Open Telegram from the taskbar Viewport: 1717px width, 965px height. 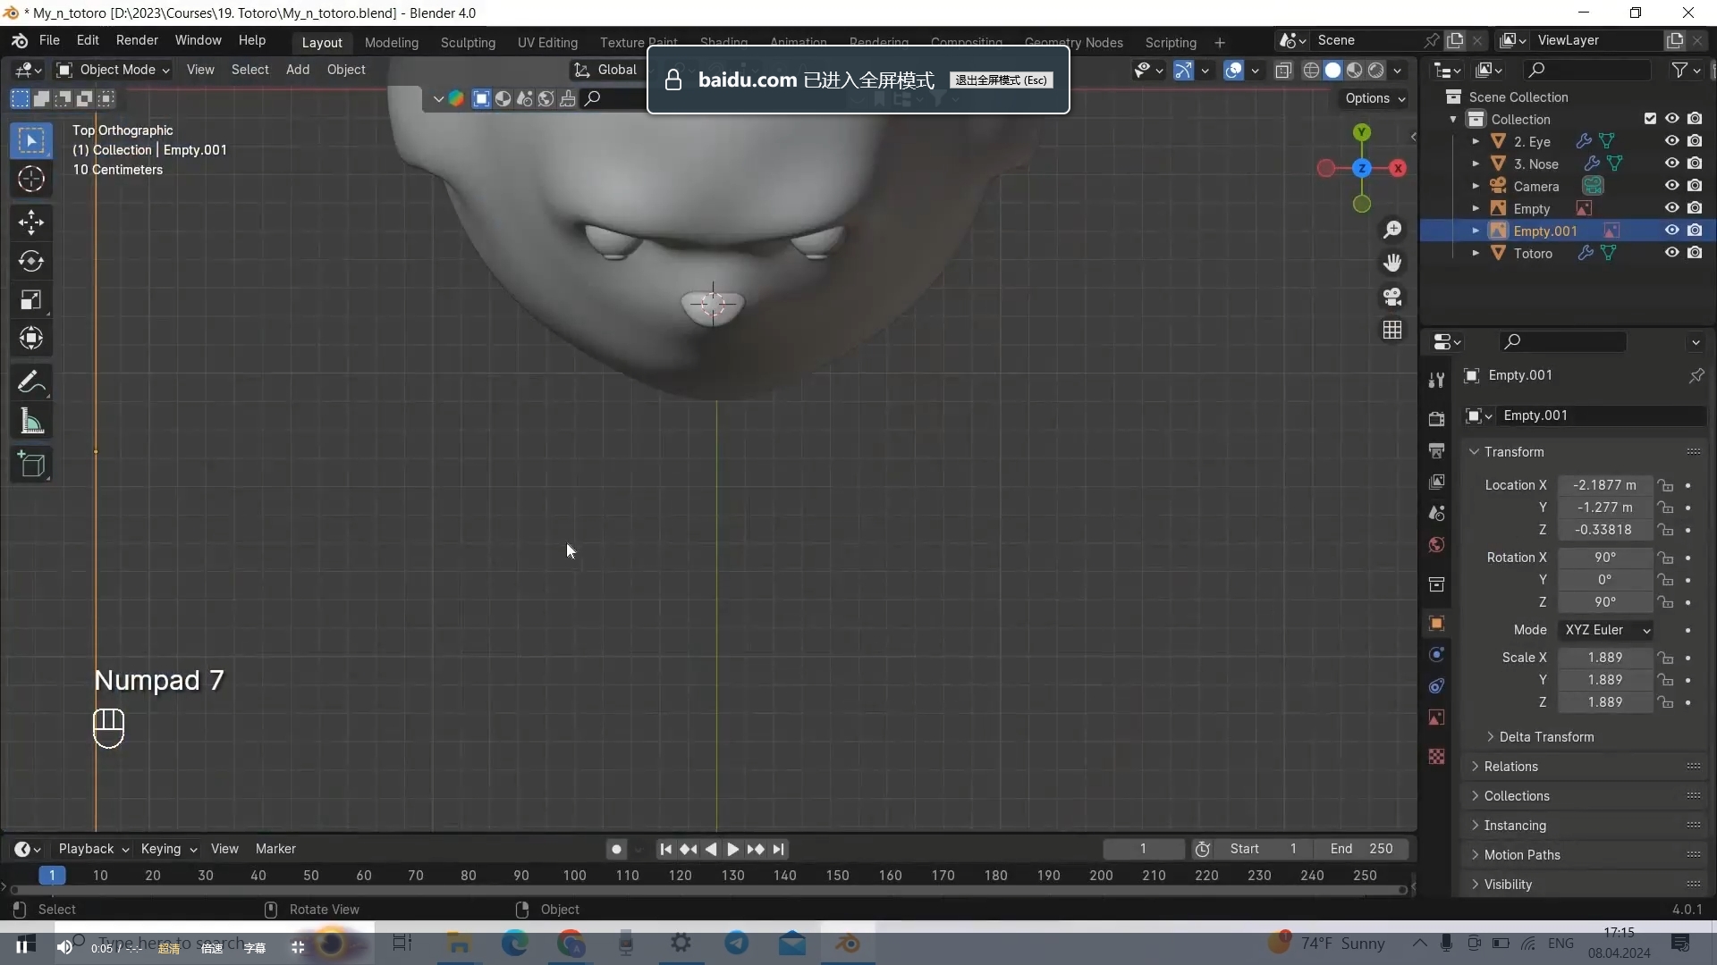coord(737,944)
